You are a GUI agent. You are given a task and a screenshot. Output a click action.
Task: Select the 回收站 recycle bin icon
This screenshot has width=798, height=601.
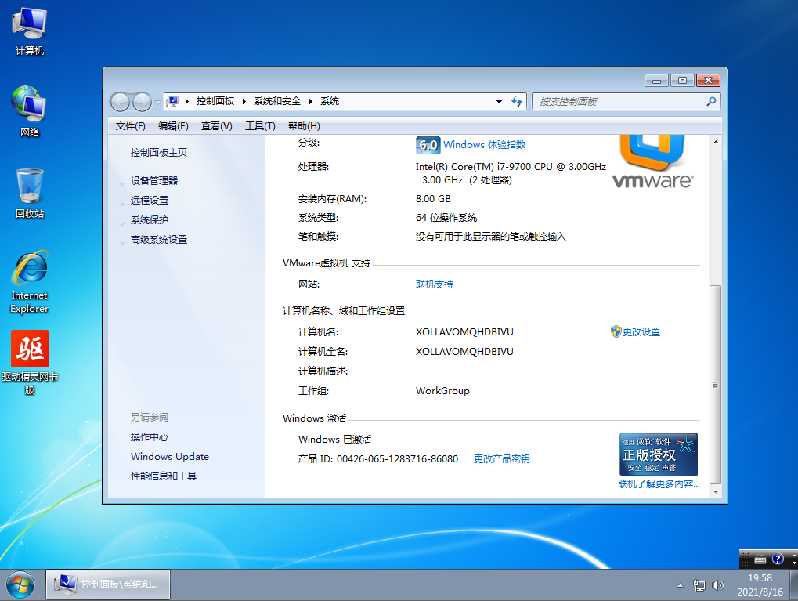pyautogui.click(x=30, y=194)
